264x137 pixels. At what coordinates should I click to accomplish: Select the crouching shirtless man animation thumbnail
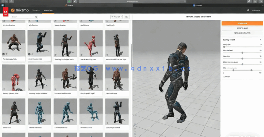[13, 43]
